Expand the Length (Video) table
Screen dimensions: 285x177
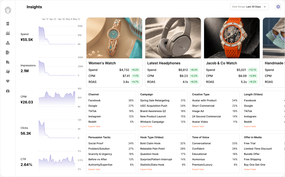pyautogui.click(x=250, y=127)
